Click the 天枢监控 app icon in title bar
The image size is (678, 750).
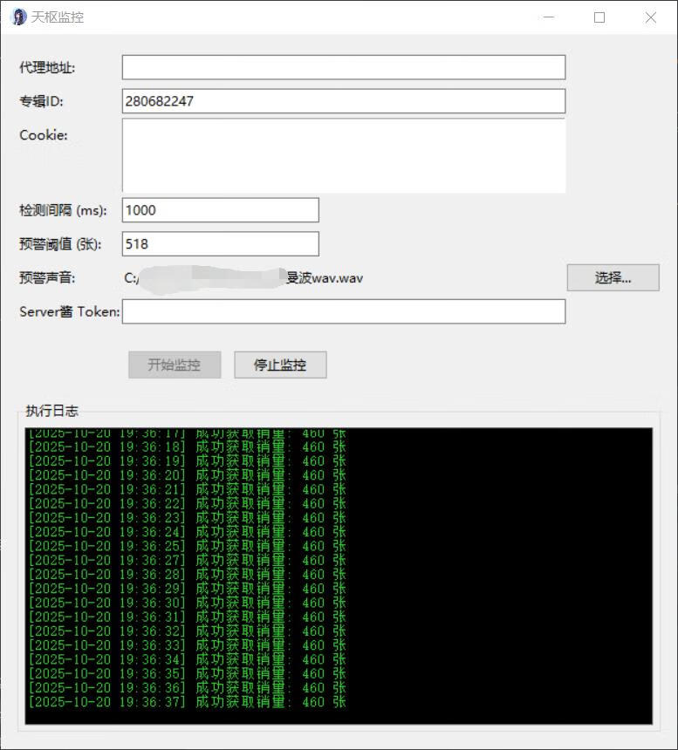18,17
